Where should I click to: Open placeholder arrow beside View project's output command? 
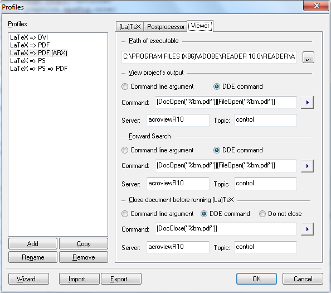pos(307,102)
